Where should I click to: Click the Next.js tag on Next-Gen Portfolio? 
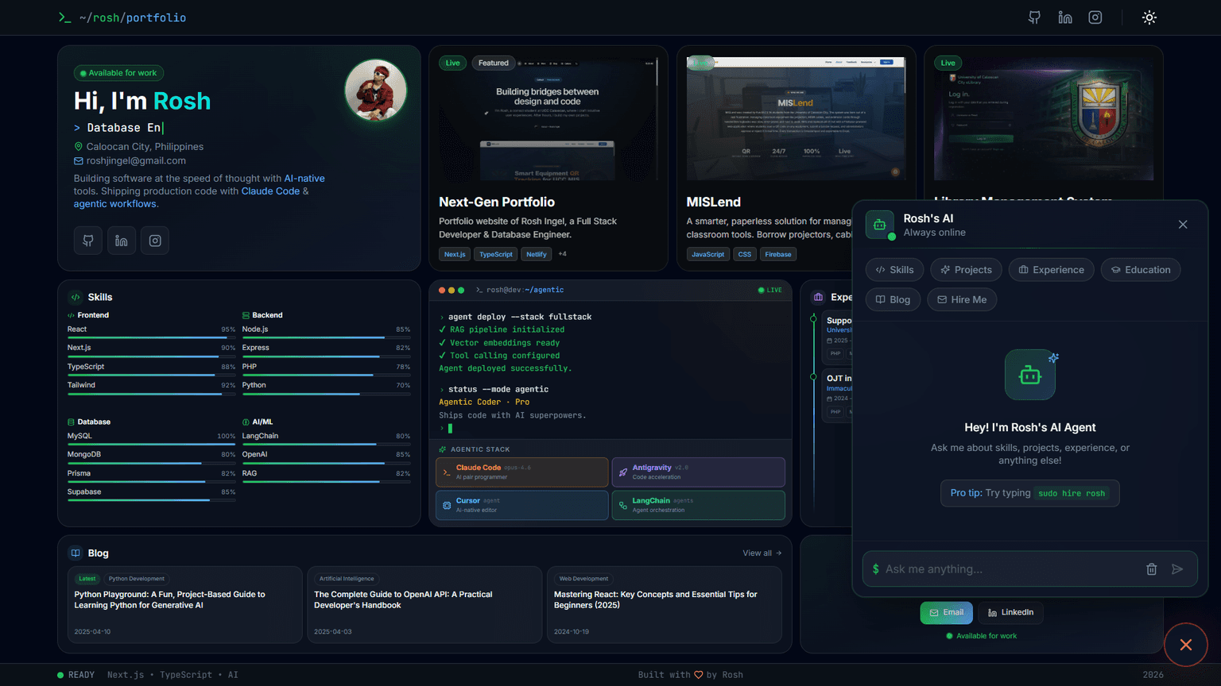click(455, 254)
